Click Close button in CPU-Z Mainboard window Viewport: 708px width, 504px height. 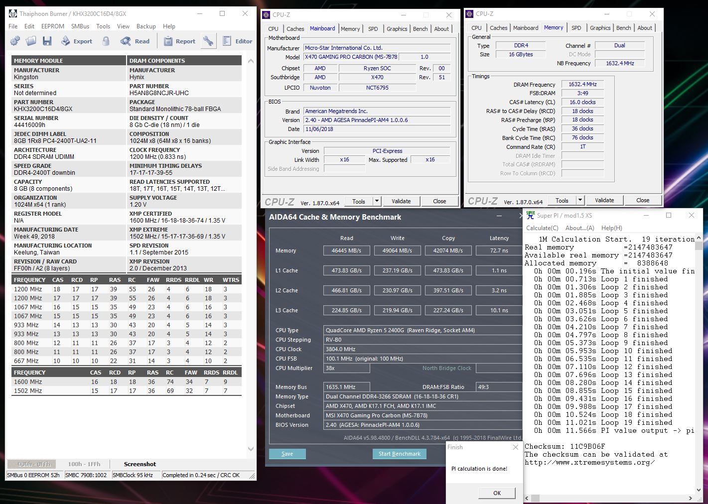coord(439,201)
